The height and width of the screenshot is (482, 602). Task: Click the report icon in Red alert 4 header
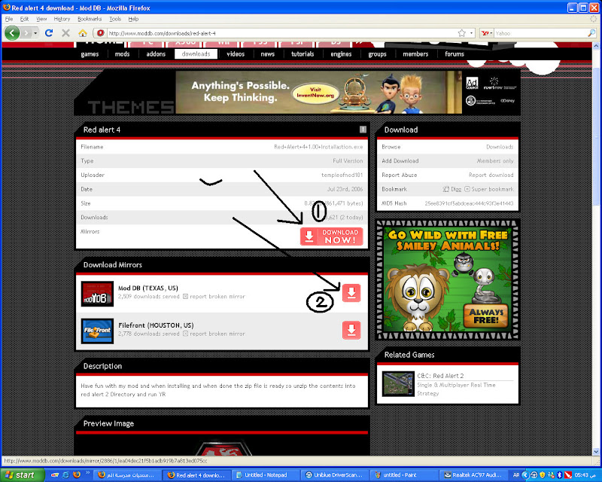(363, 130)
